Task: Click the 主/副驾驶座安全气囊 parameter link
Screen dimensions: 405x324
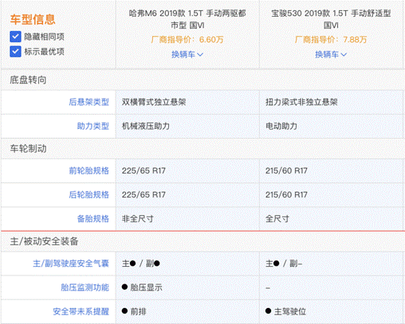Action: pos(71,263)
